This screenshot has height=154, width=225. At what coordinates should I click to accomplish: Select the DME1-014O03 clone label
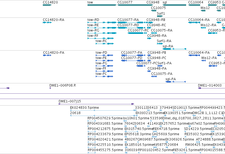pos(210,85)
